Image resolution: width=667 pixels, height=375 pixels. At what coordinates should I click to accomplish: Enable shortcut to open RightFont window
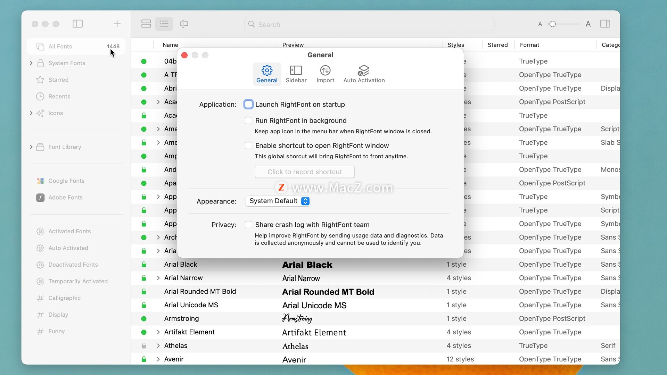click(248, 145)
